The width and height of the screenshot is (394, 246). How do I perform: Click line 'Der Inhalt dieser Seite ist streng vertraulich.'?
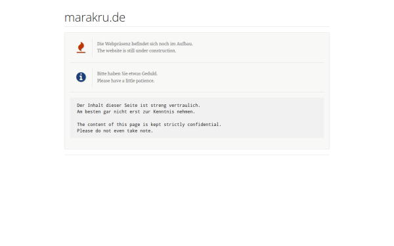click(139, 105)
